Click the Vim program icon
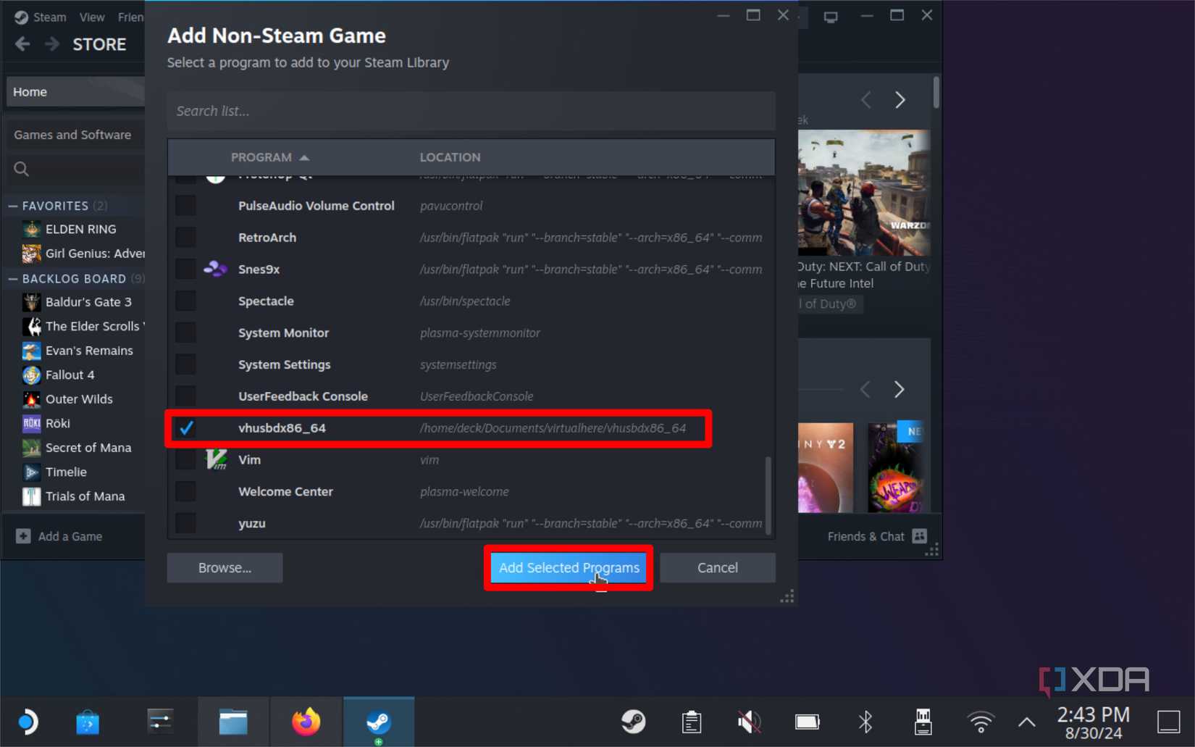Image resolution: width=1195 pixels, height=747 pixels. pyautogui.click(x=216, y=459)
